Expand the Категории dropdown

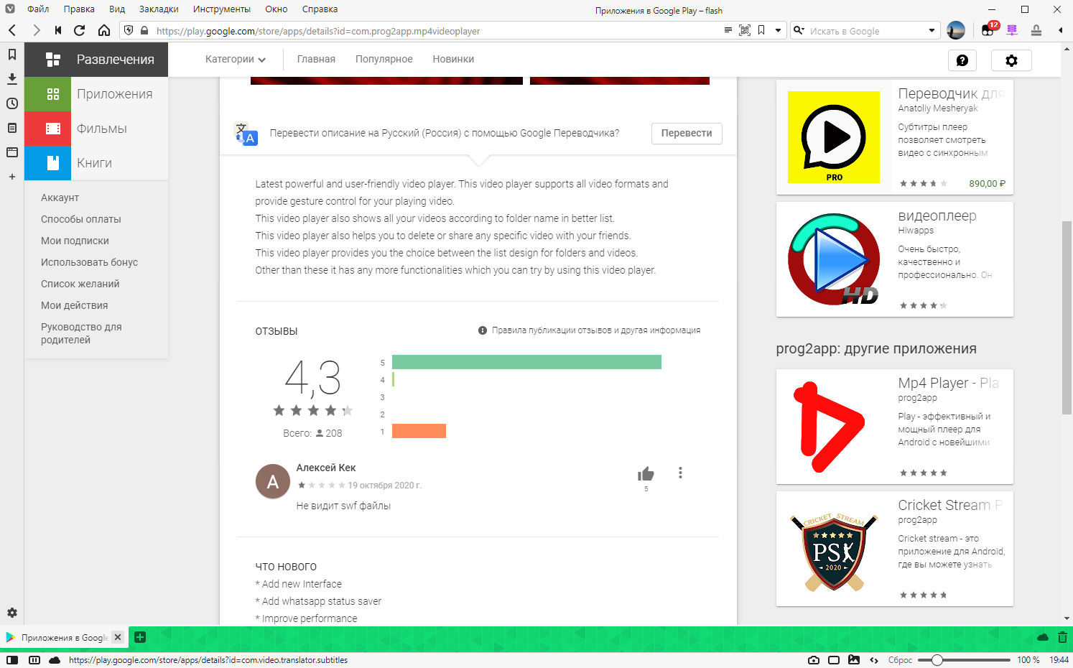click(236, 59)
